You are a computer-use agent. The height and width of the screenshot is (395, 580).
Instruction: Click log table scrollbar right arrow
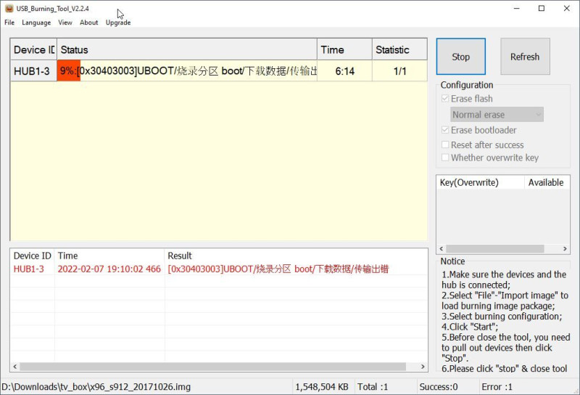click(x=423, y=367)
